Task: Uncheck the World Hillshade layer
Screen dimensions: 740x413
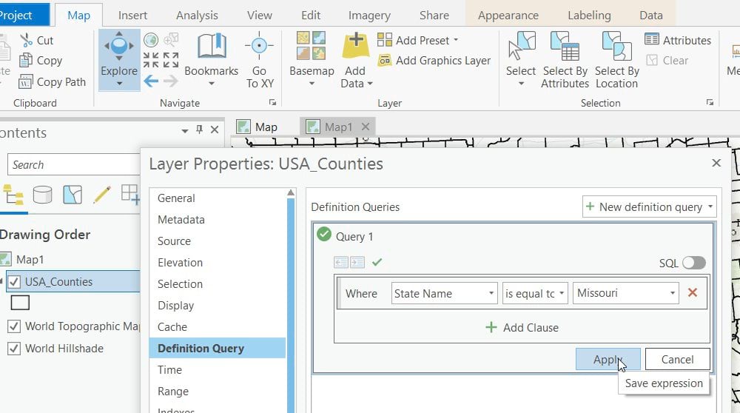Action: point(14,349)
